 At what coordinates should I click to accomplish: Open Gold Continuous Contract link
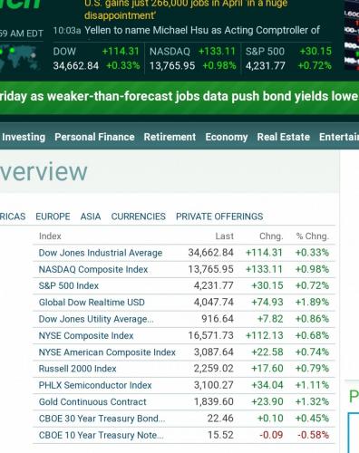click(x=92, y=401)
